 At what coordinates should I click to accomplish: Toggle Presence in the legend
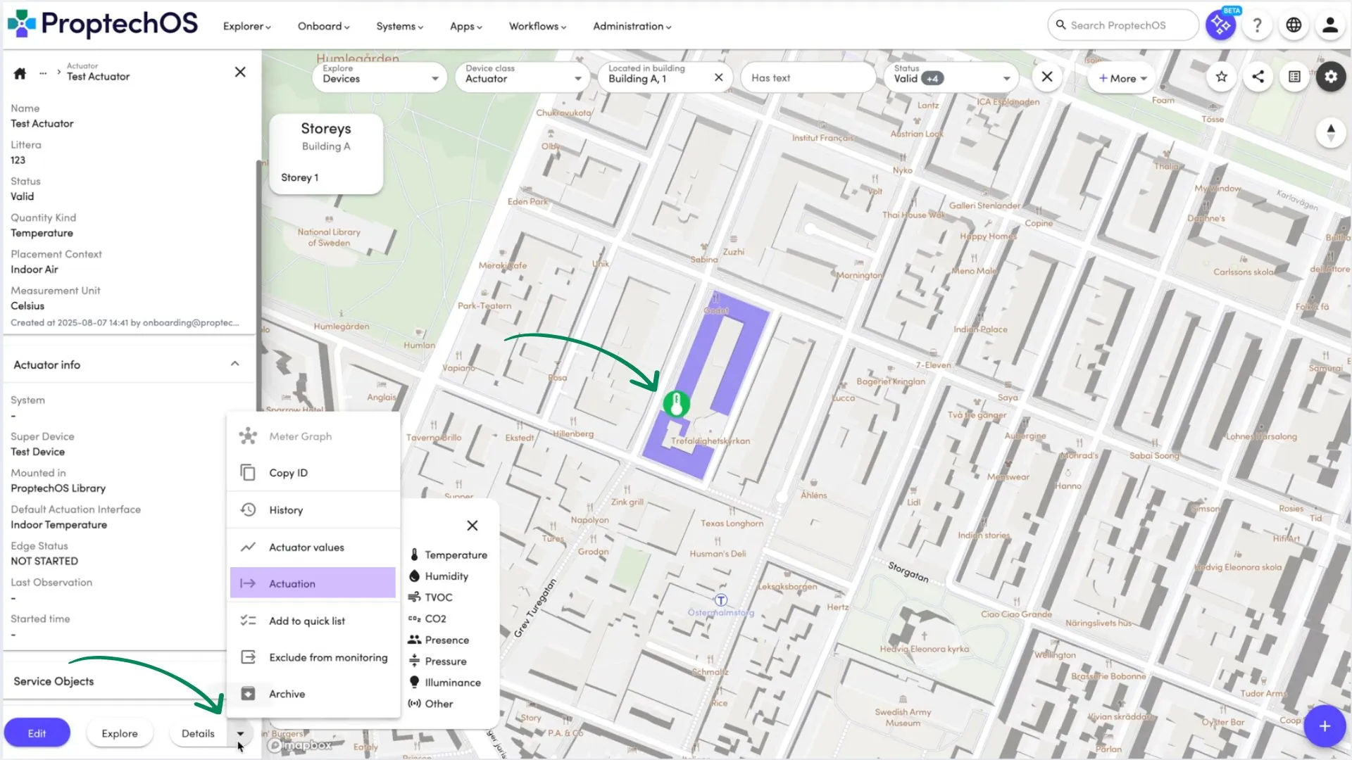(439, 640)
